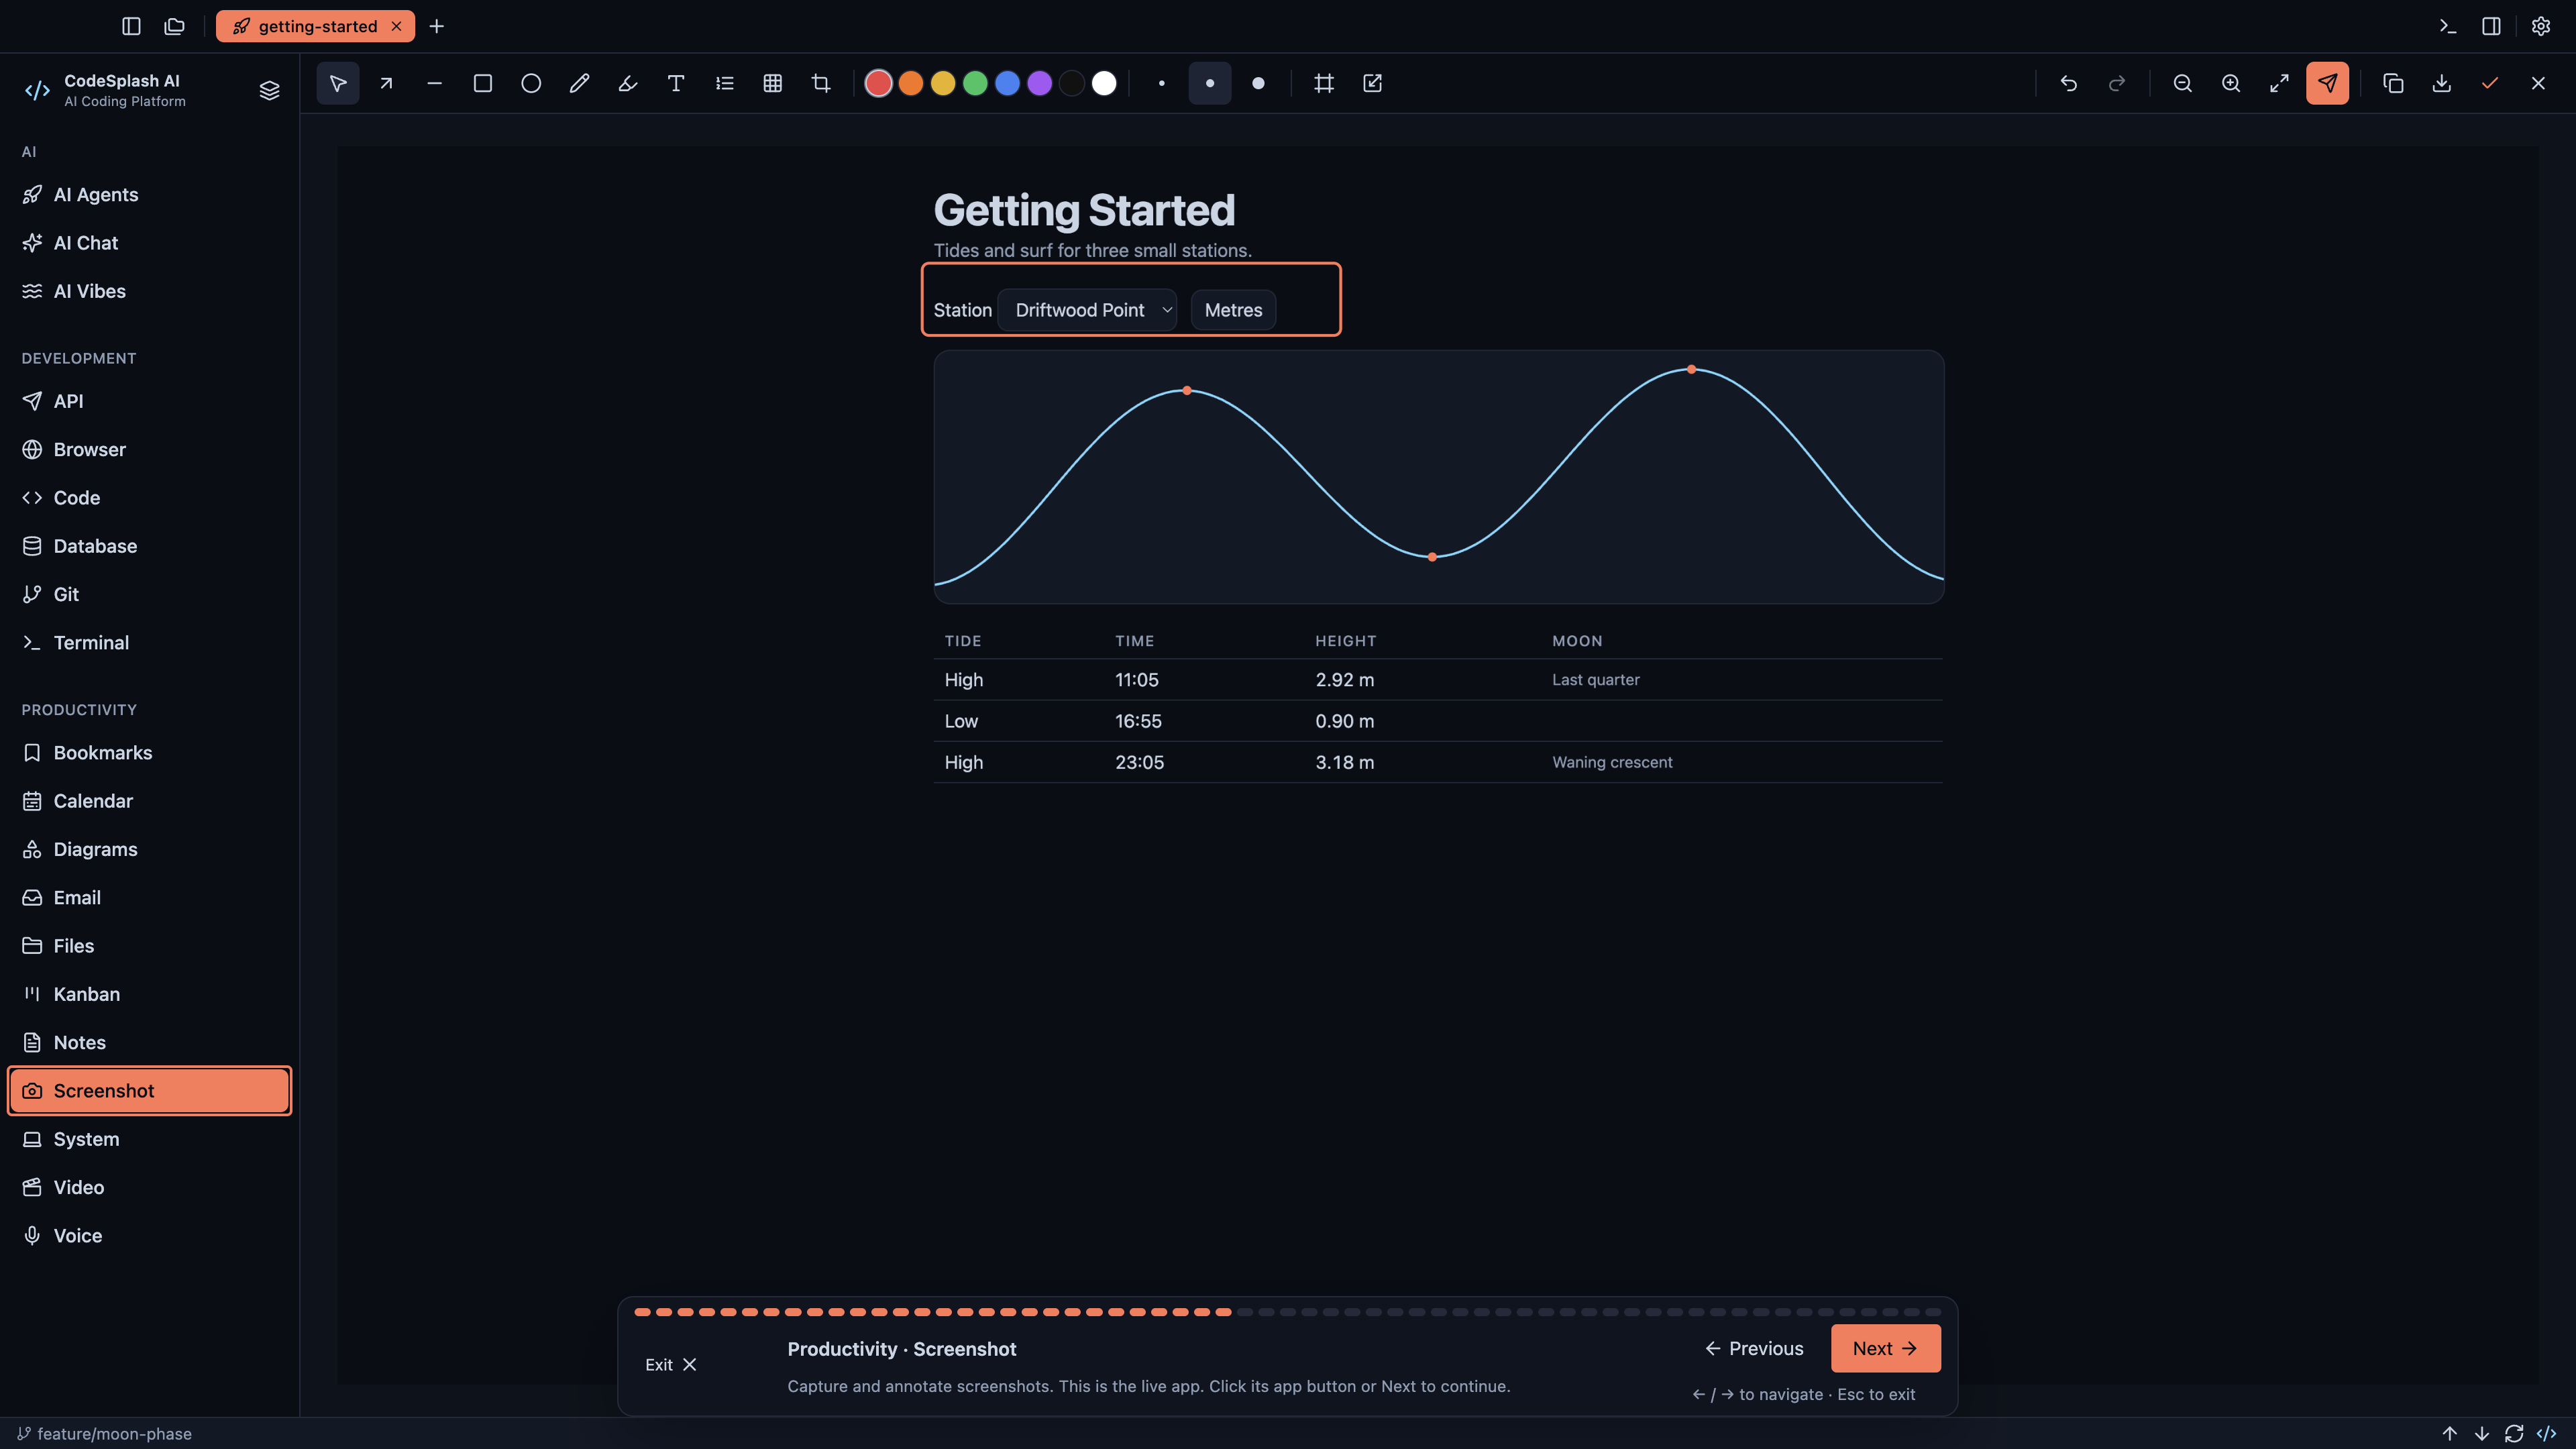Select the pointer selection tool
Image resolution: width=2576 pixels, height=1449 pixels.
coord(338,83)
